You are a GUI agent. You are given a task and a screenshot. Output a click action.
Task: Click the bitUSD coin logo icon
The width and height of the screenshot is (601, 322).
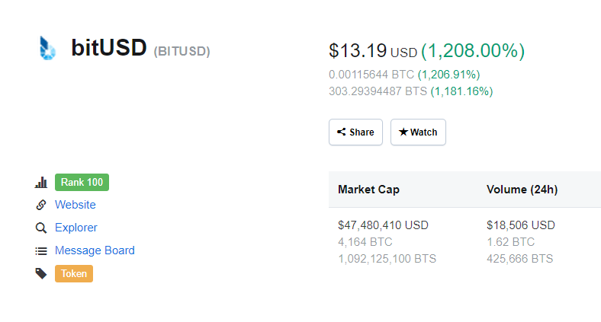47,48
